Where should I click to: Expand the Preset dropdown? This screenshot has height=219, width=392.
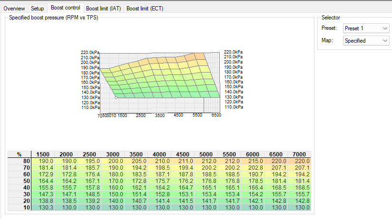coord(366,28)
